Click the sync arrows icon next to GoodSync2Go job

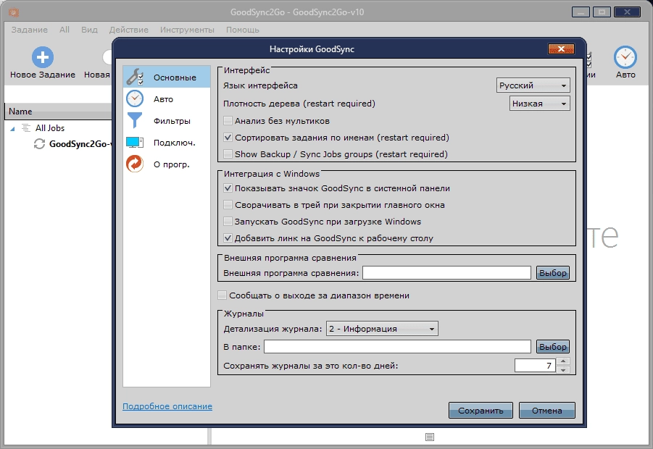[39, 144]
